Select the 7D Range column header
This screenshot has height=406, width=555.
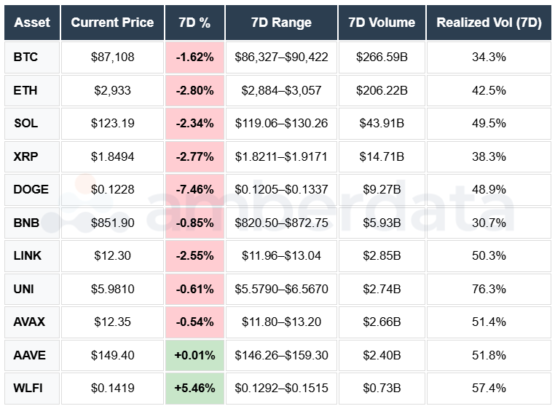tap(281, 23)
